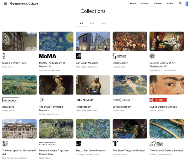Viewport: 188px width, 160px height.
Task: Click the Getty square logo
Action: (x=79, y=144)
